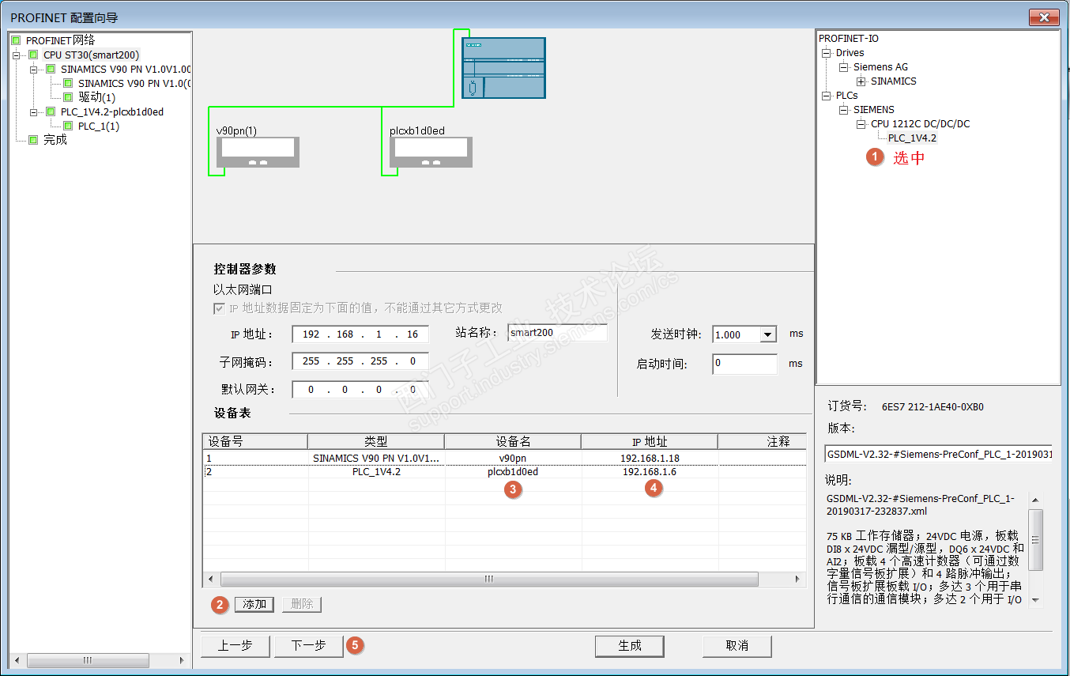Collapse the Drives catalog node
The image size is (1070, 676).
(x=827, y=53)
